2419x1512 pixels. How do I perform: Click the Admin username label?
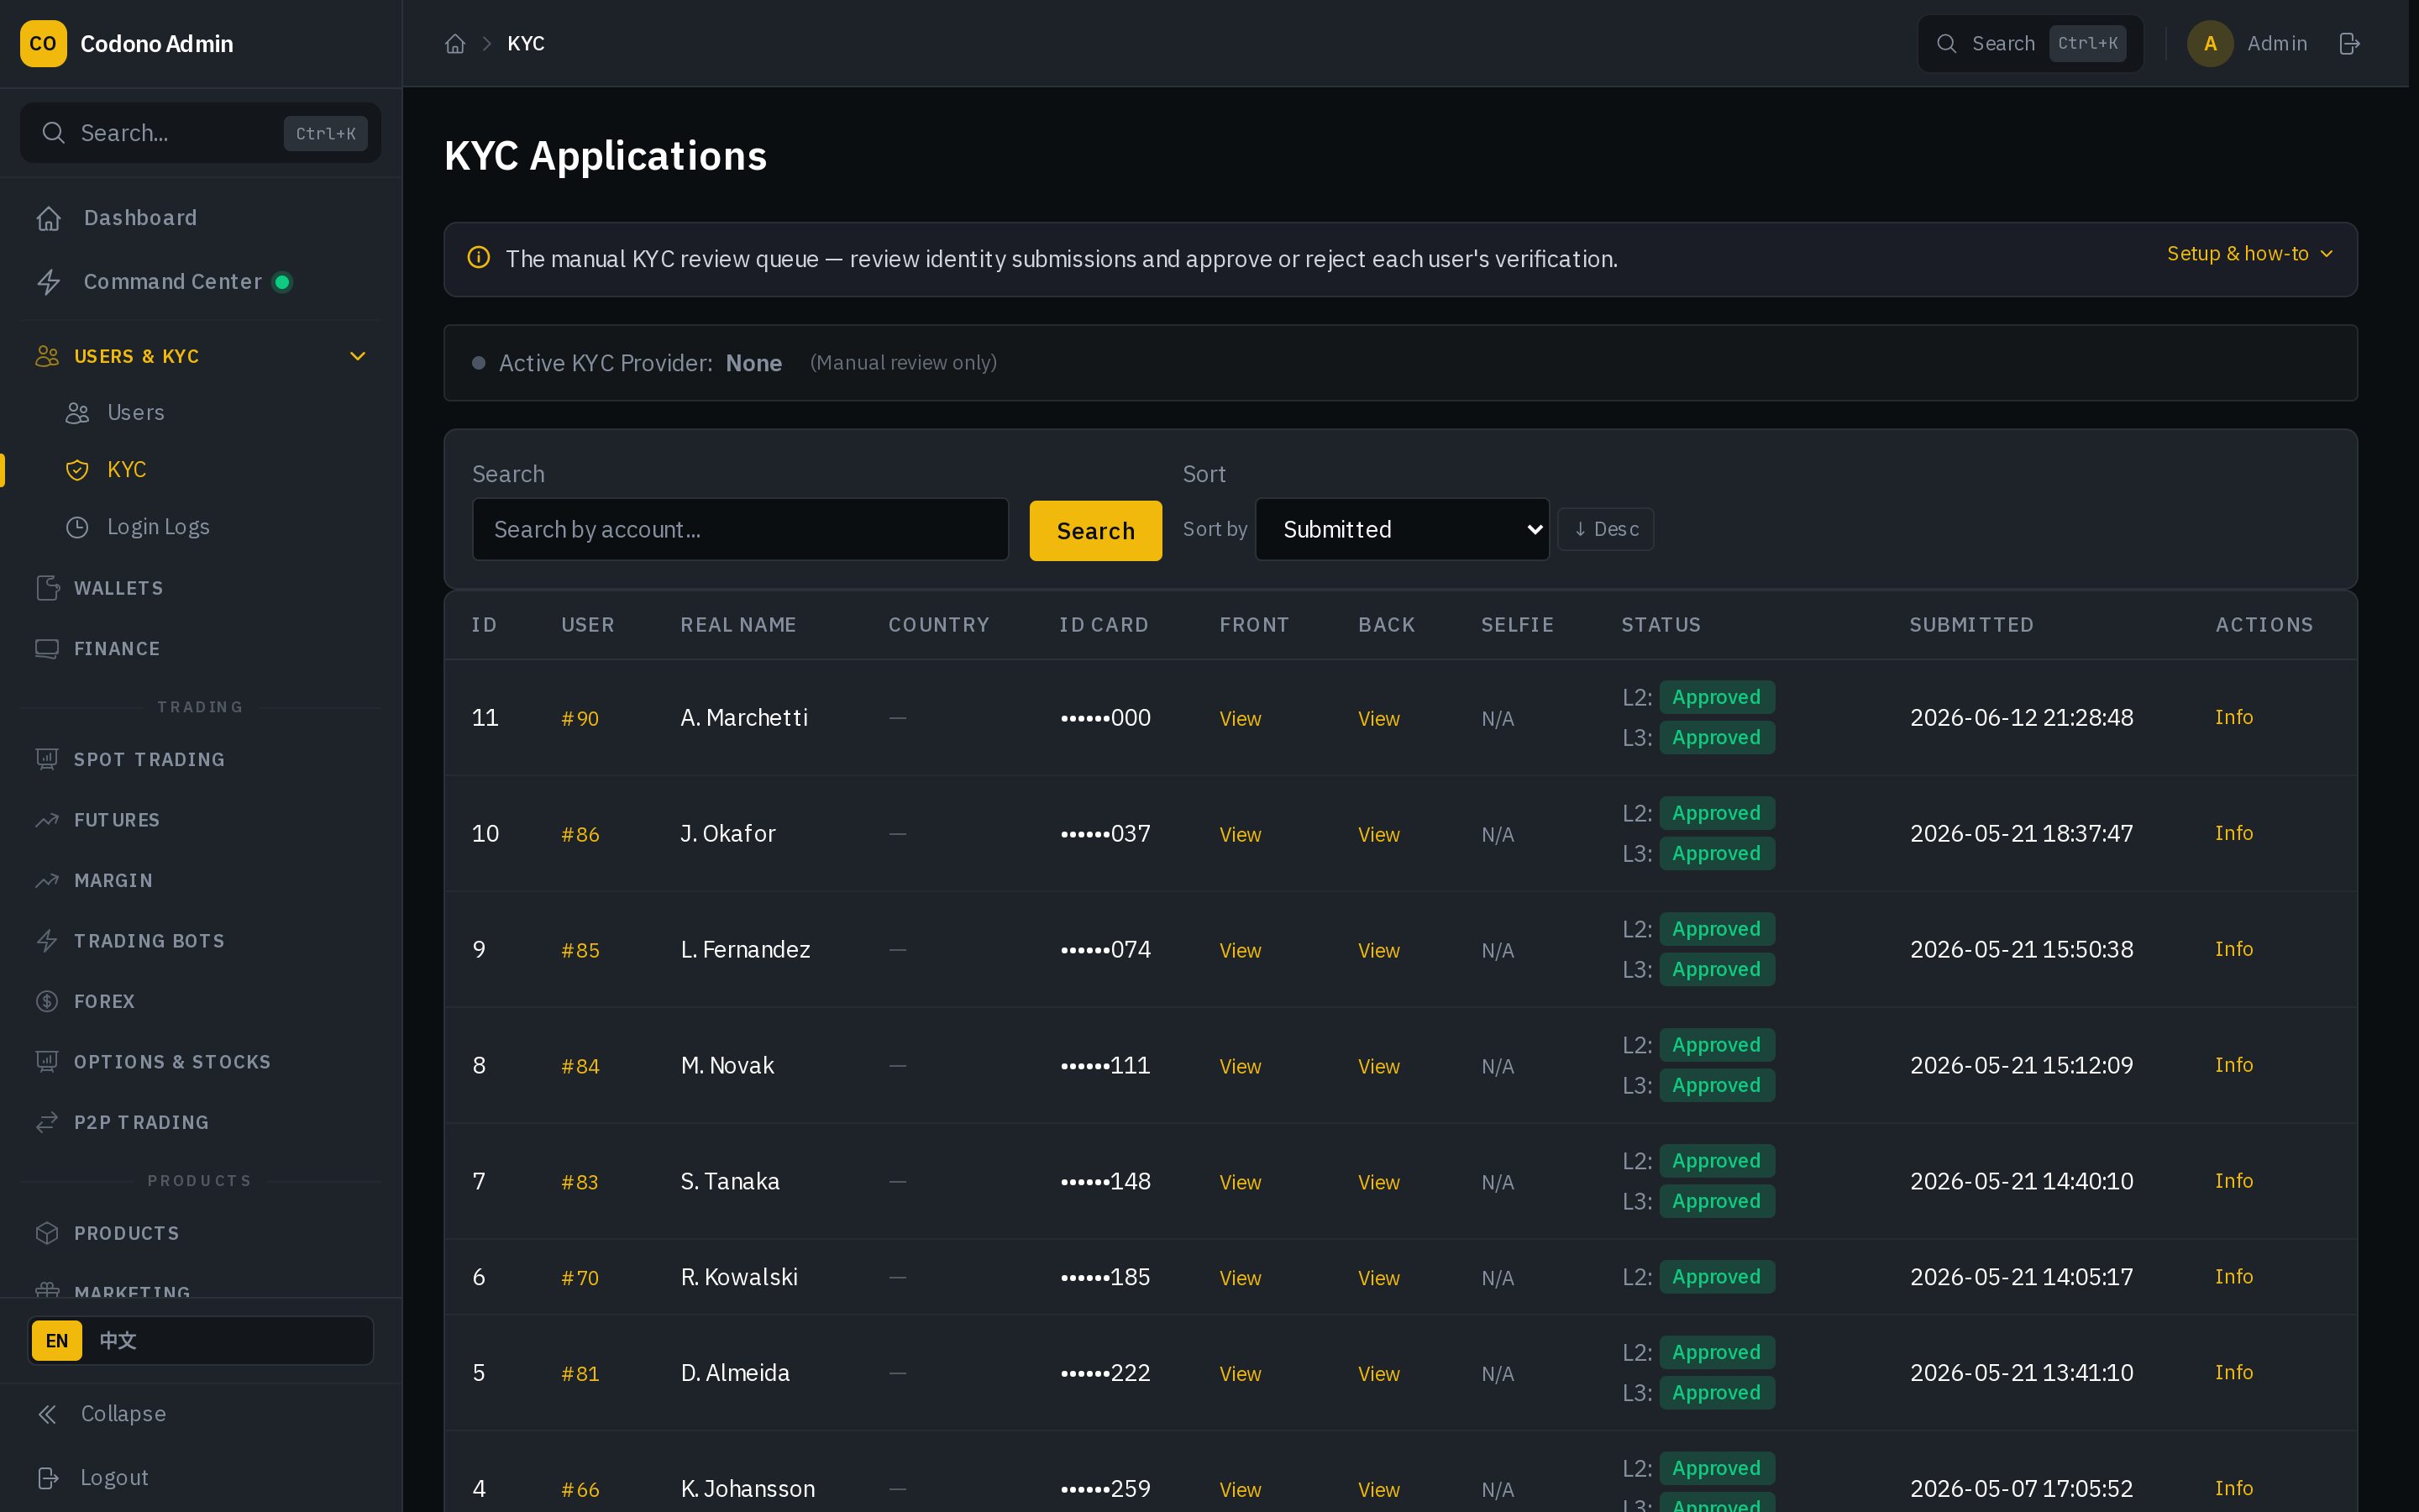2277,44
